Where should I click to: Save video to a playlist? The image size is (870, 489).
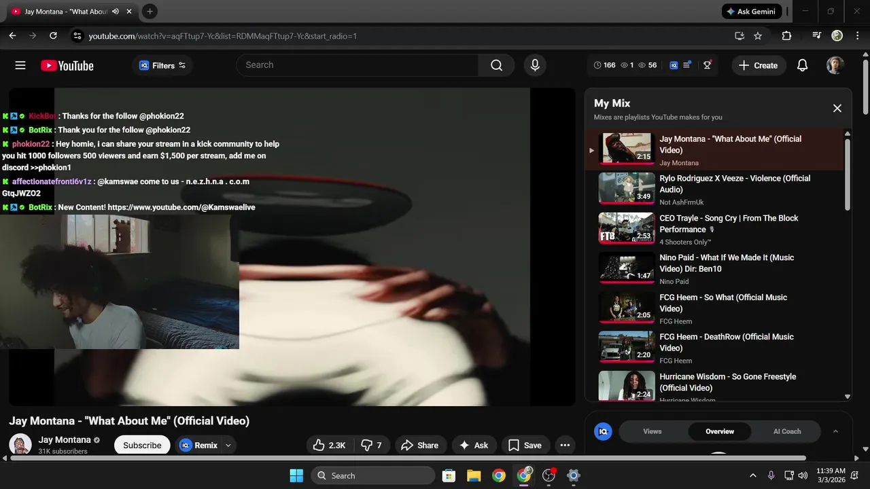525,445
